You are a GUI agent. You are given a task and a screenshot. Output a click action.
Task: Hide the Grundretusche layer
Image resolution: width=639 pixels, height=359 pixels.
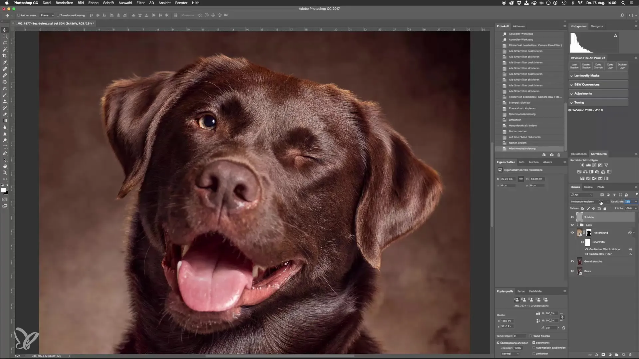(x=572, y=261)
